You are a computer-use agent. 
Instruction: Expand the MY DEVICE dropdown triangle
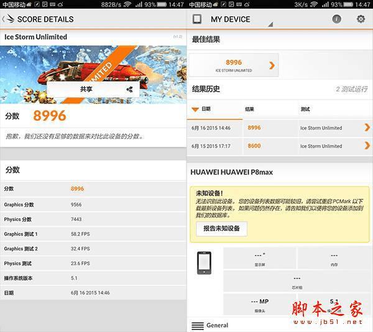tap(270, 24)
